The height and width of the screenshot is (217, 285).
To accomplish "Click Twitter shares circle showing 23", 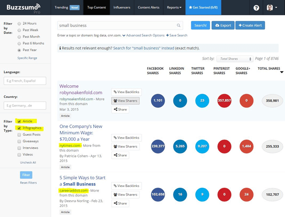I will tap(202, 101).
